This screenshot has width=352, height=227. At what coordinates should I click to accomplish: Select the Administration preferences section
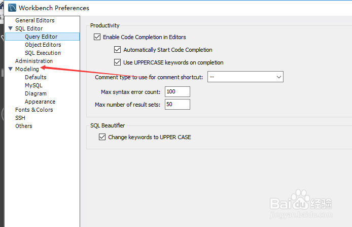click(34, 61)
